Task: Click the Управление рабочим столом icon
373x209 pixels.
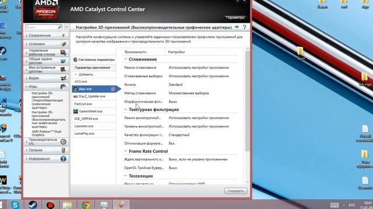Action: coord(64,52)
